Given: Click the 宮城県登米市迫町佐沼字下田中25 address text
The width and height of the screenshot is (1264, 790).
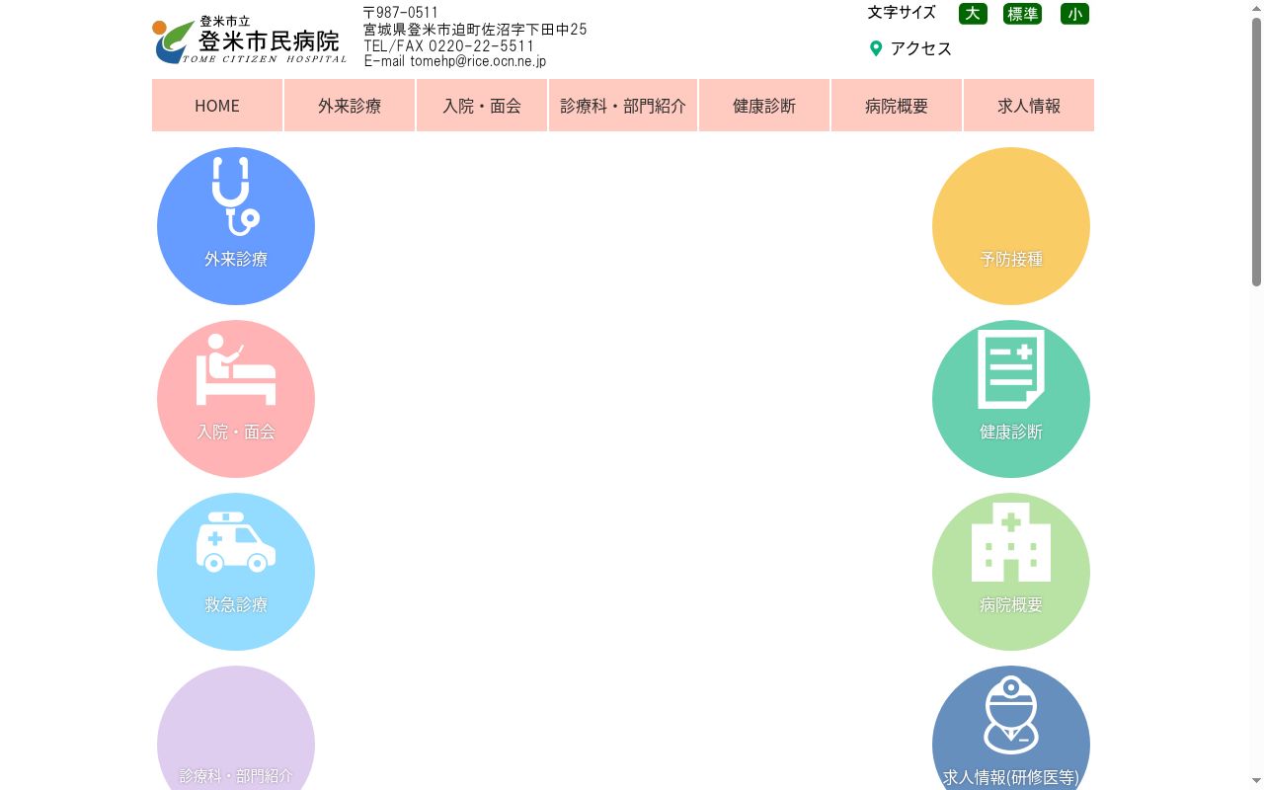Looking at the screenshot, I should coord(475,30).
